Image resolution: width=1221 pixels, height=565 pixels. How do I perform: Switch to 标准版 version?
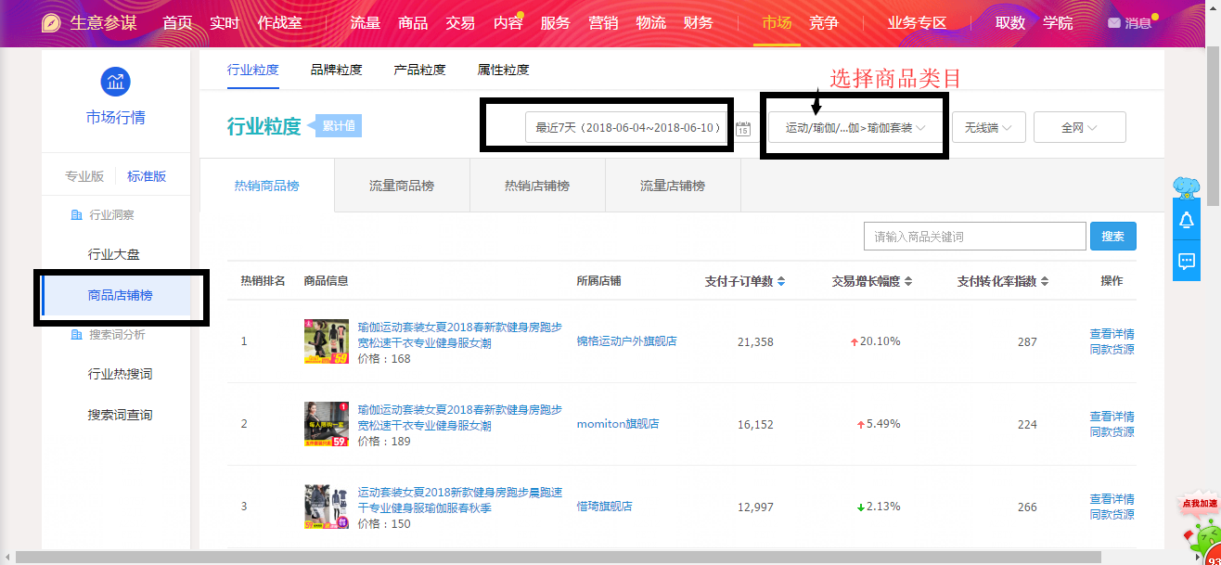pos(147,176)
